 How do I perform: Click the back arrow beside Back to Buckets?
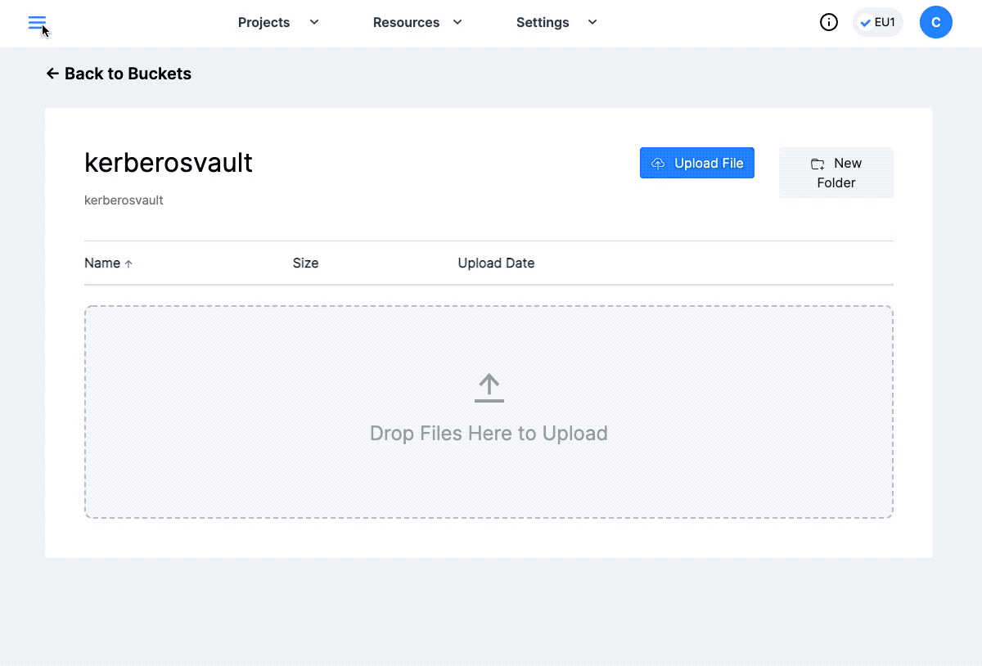click(x=51, y=74)
